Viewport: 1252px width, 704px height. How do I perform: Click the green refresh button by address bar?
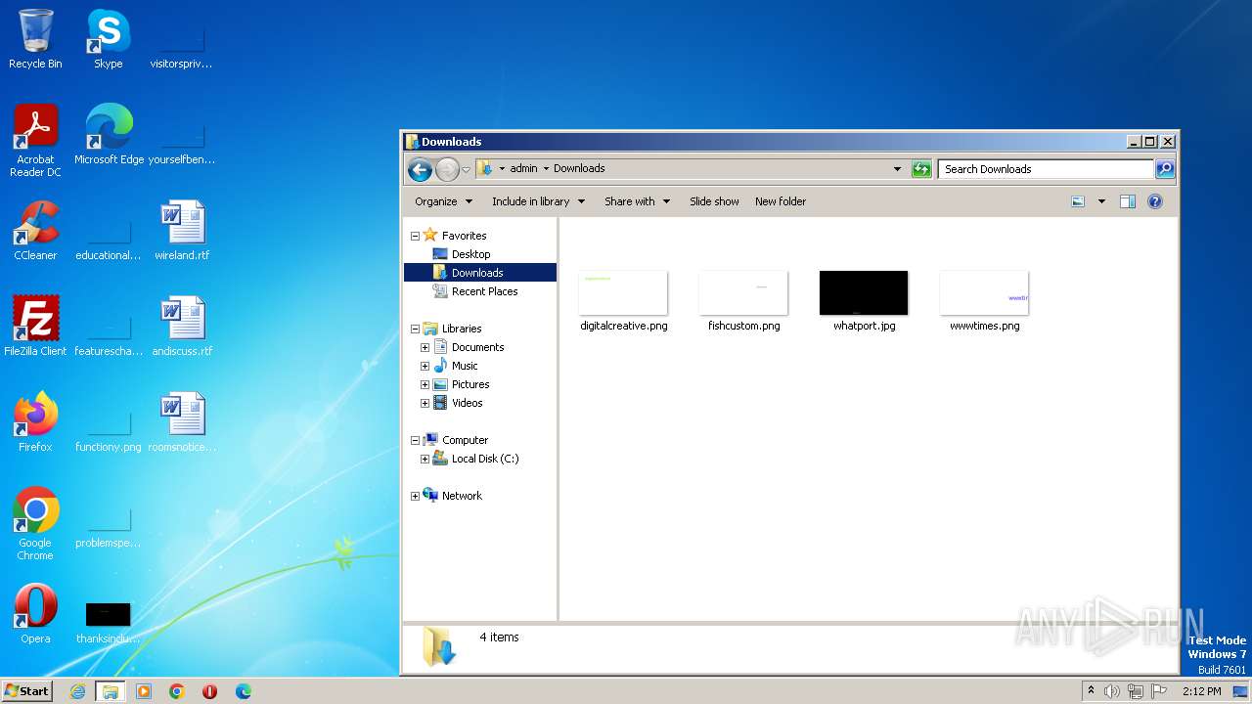click(921, 169)
